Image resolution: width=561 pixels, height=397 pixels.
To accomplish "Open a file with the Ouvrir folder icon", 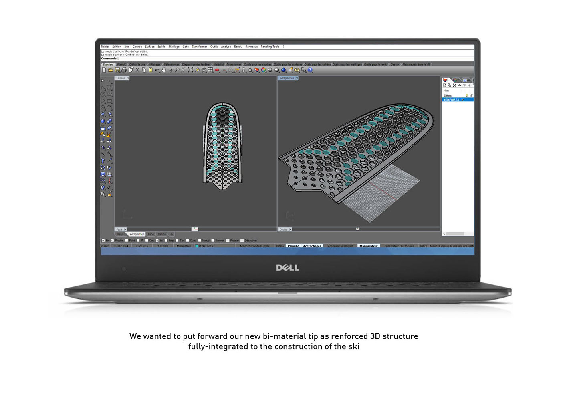I will point(111,70).
